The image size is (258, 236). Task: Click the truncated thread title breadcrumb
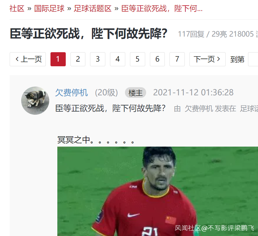point(162,8)
